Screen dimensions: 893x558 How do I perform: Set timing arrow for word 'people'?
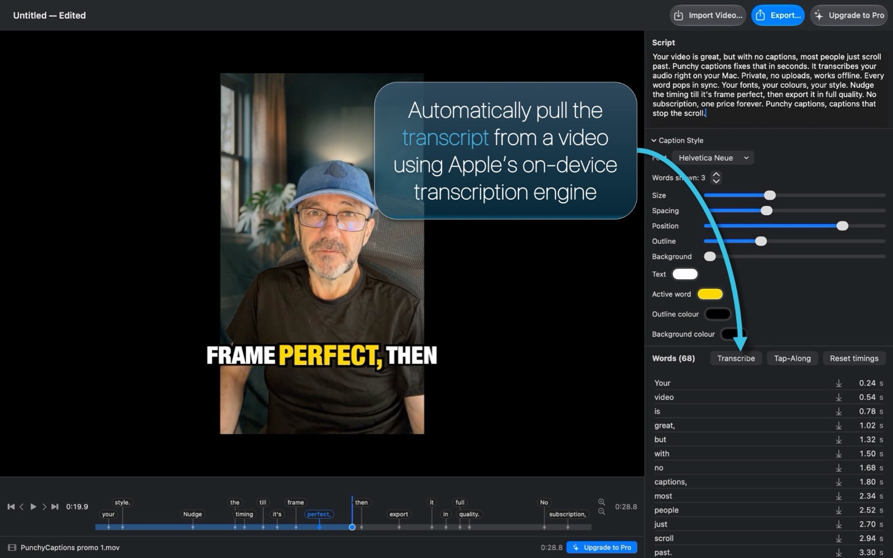pos(838,510)
